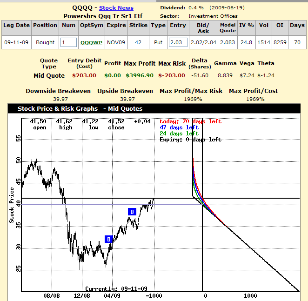Click the 41.50 open price label
Screen dimensions: 308x301
(x=38, y=121)
